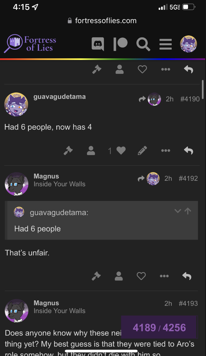Edit post #4190 with the pencil icon

[x=142, y=150]
